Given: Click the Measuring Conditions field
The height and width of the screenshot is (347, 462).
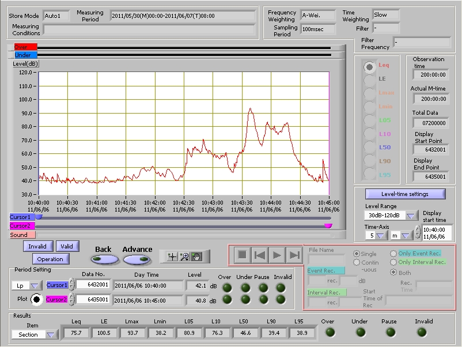Looking at the screenshot, I should click(149, 29).
